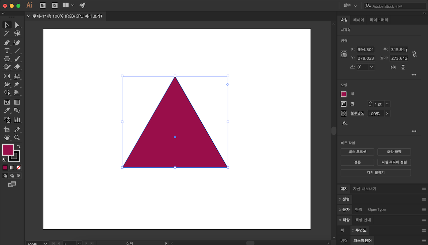
Task: Choose the Magic Wand tool
Action: 7,33
